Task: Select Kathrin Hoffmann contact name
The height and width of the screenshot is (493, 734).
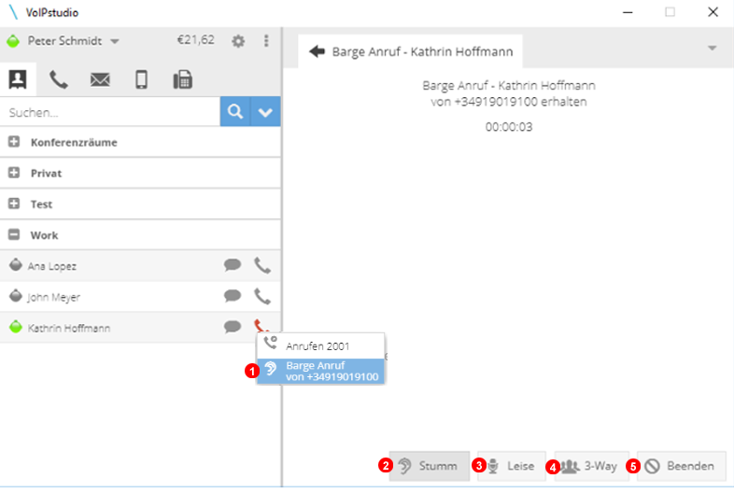Action: tap(69, 328)
